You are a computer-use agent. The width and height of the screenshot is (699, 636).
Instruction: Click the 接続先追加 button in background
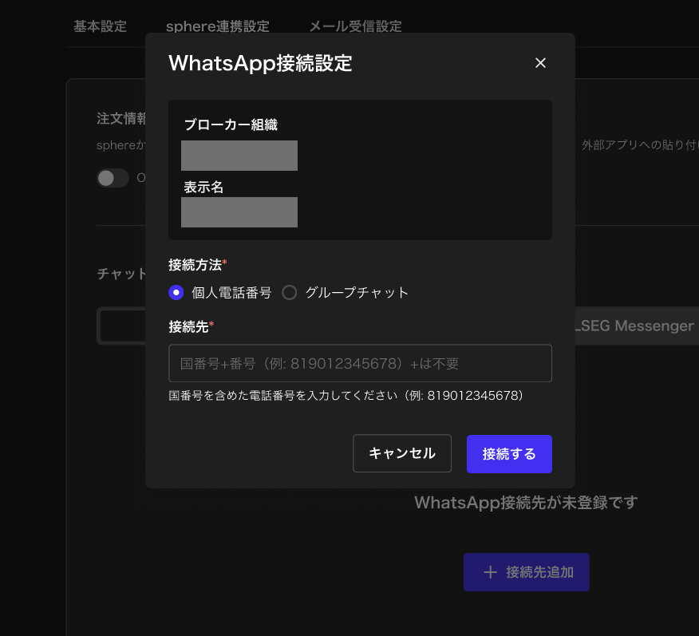click(526, 572)
